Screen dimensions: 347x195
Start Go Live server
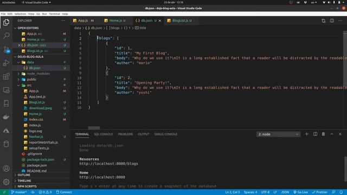pyautogui.click(x=300, y=192)
